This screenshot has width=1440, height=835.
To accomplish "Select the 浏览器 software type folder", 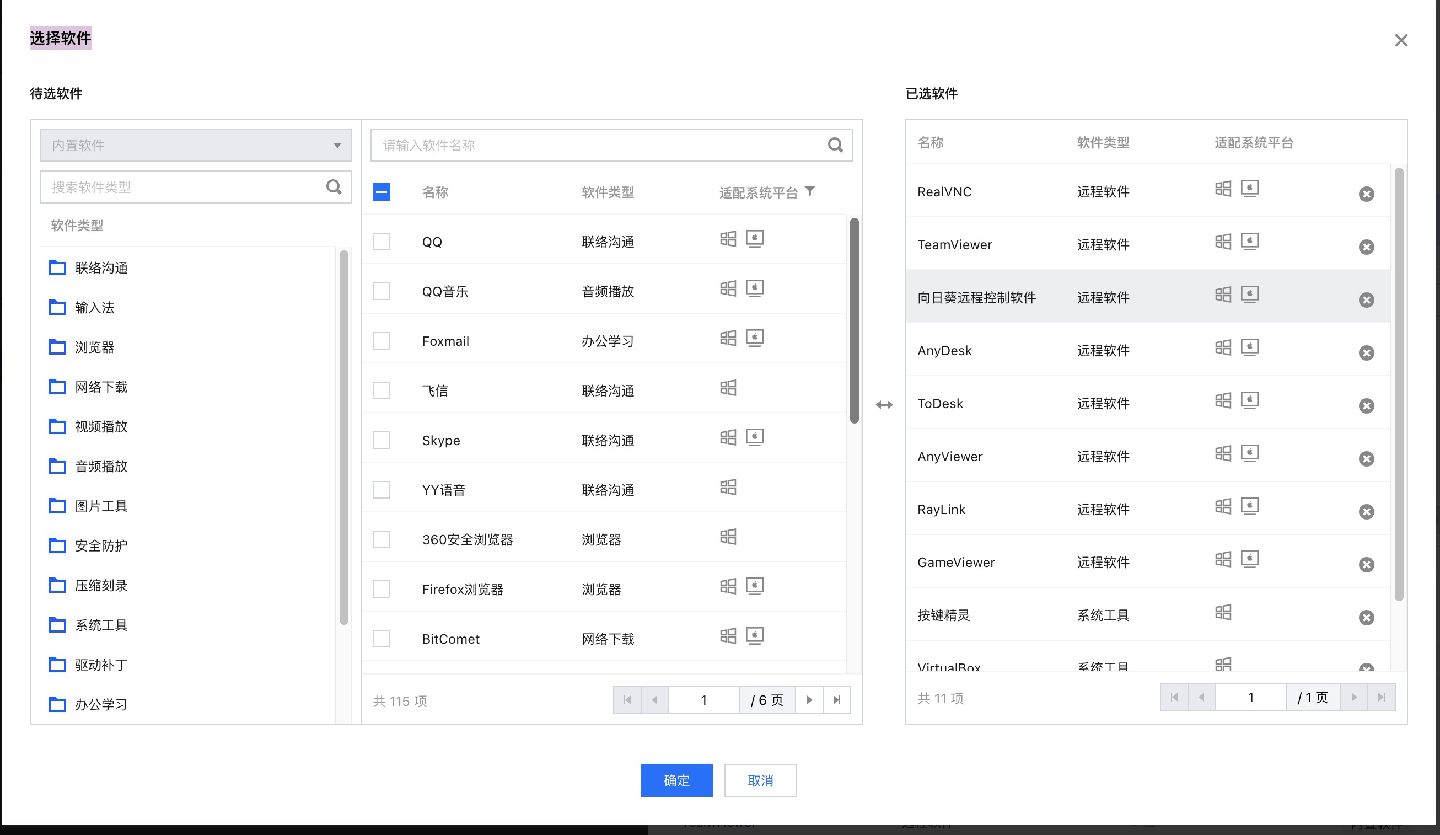I will tap(82, 347).
